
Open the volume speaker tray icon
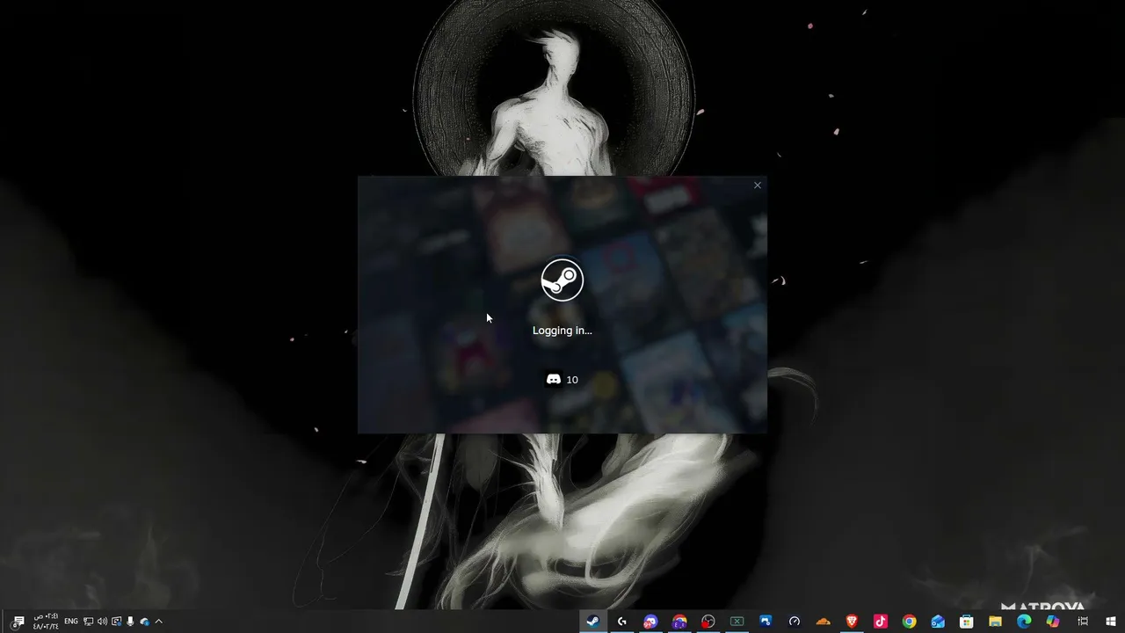(103, 622)
